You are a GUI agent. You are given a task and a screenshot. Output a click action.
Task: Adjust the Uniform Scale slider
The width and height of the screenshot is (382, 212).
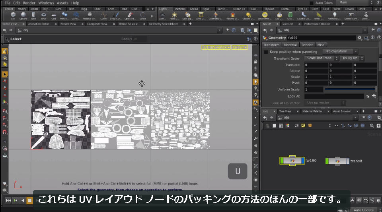pos(351,89)
